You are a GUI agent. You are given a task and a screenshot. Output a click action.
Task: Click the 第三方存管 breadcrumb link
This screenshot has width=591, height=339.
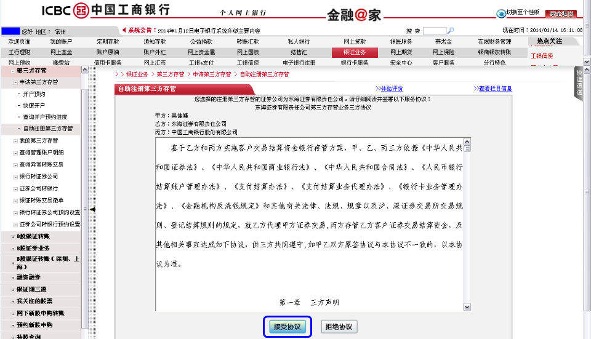(171, 74)
